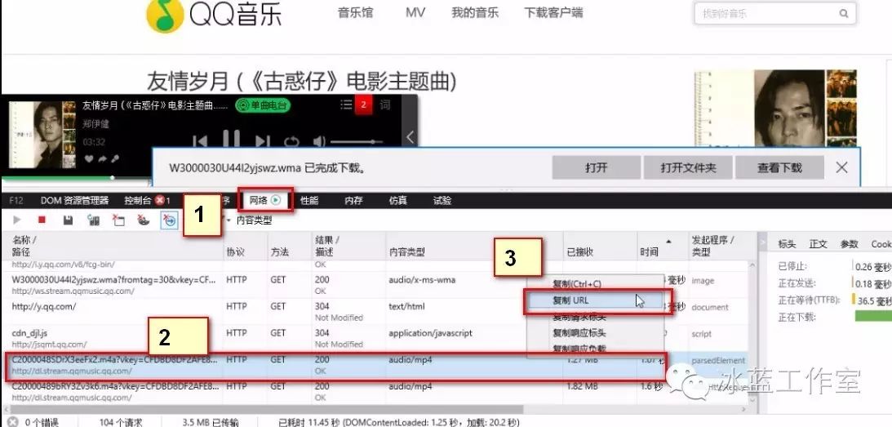
Task: Switch to 性能 tab
Action: point(309,200)
